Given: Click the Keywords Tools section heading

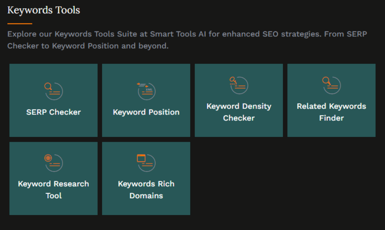Looking at the screenshot, I should coord(44,10).
